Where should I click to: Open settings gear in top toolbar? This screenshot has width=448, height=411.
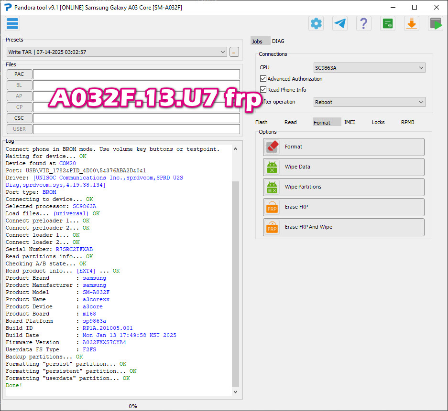pos(316,24)
